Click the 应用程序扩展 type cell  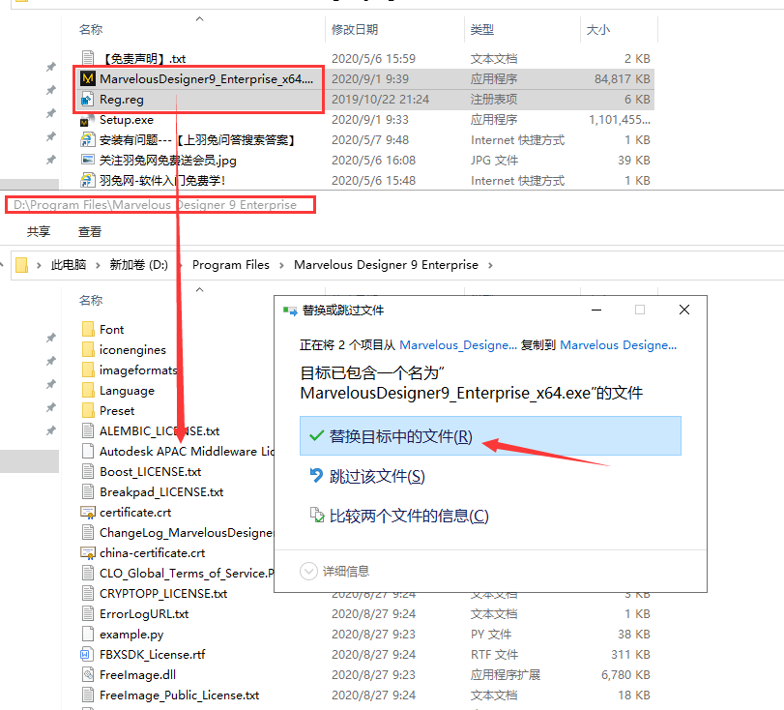click(x=505, y=674)
